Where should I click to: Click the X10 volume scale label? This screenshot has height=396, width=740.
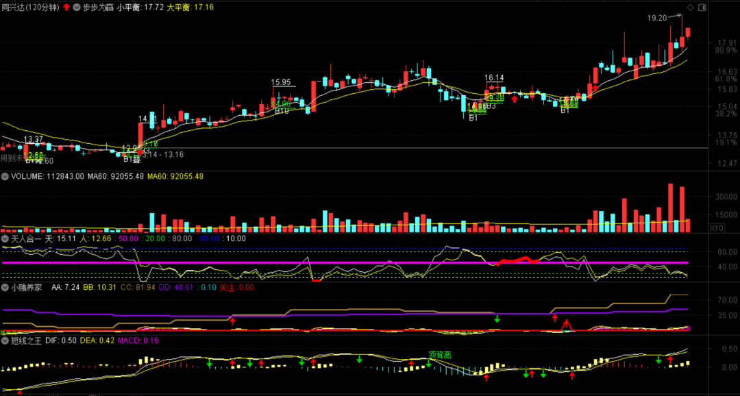click(716, 227)
